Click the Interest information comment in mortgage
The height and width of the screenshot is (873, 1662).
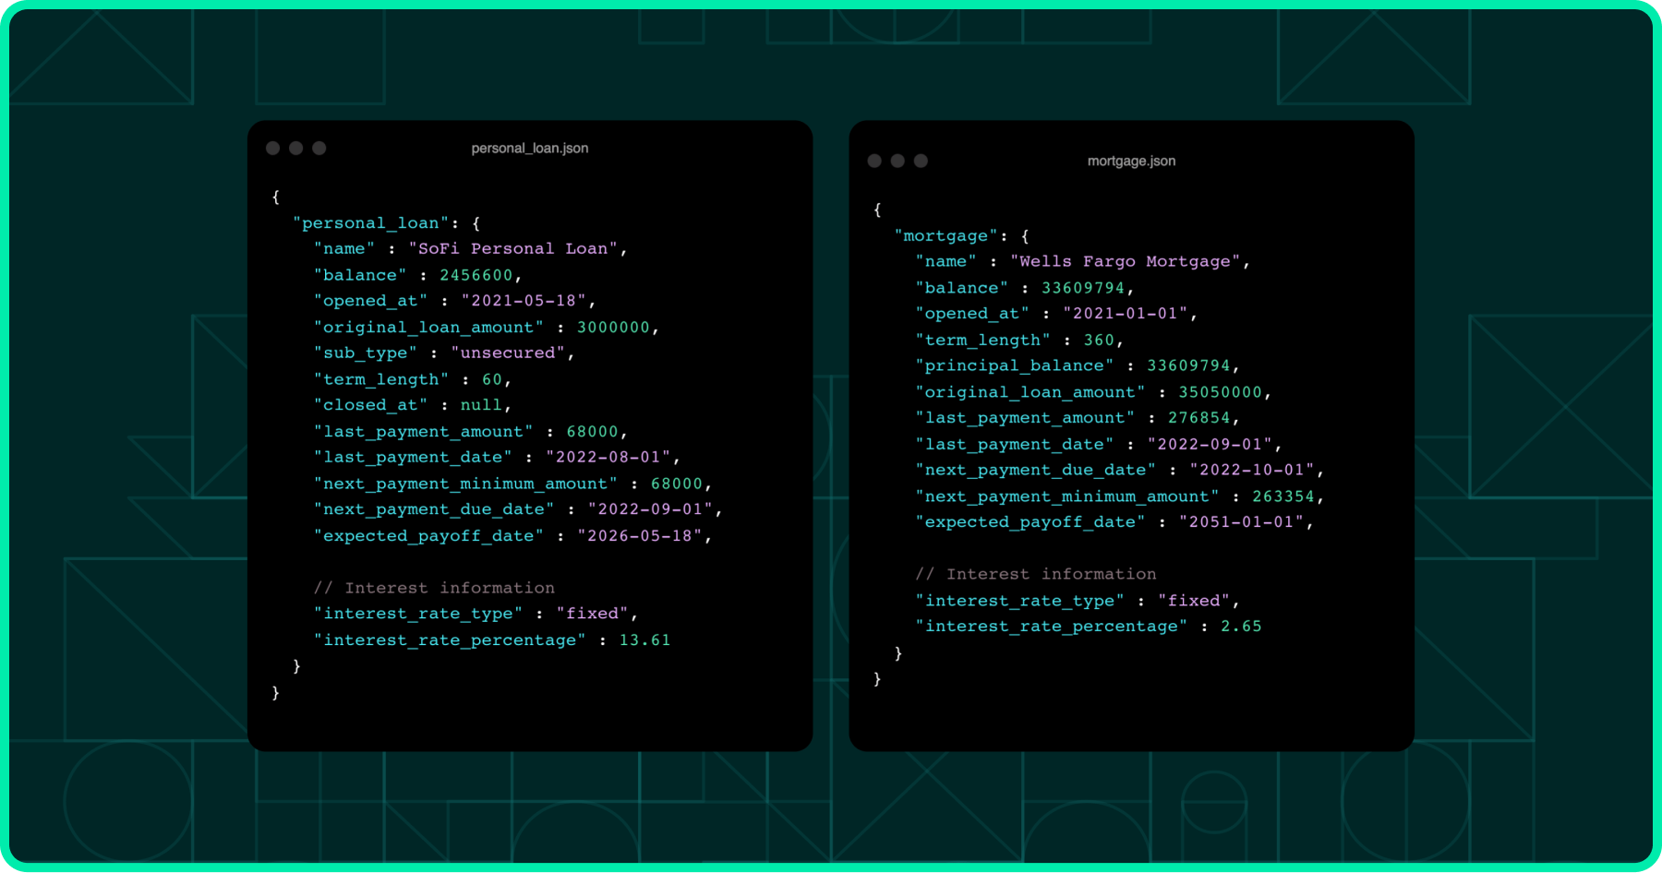[x=1036, y=574]
